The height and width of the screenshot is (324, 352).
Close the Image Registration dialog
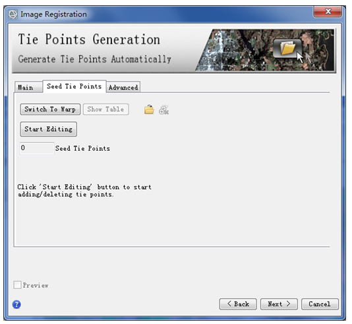[328, 11]
